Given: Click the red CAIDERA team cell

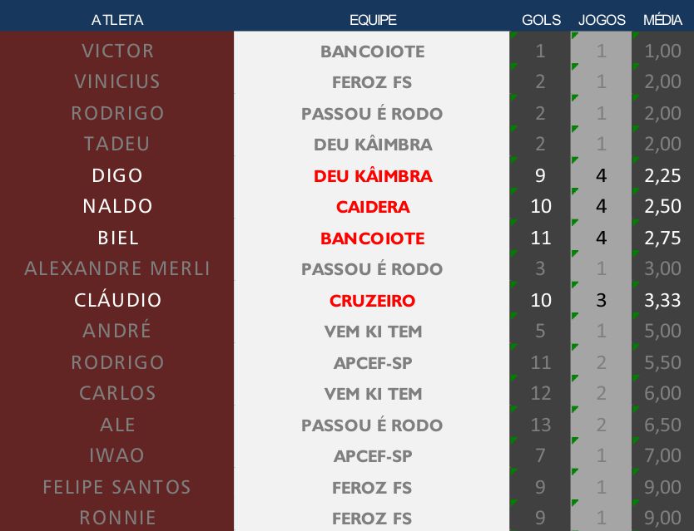Looking at the screenshot, I should click(x=372, y=206).
